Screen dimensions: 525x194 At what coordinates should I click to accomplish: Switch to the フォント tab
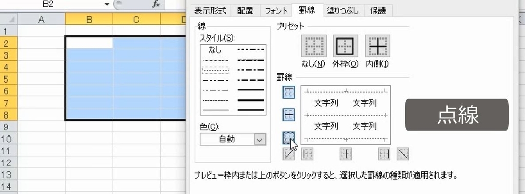(276, 11)
